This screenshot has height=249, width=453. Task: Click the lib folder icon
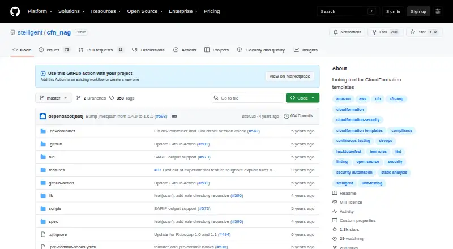(43, 196)
